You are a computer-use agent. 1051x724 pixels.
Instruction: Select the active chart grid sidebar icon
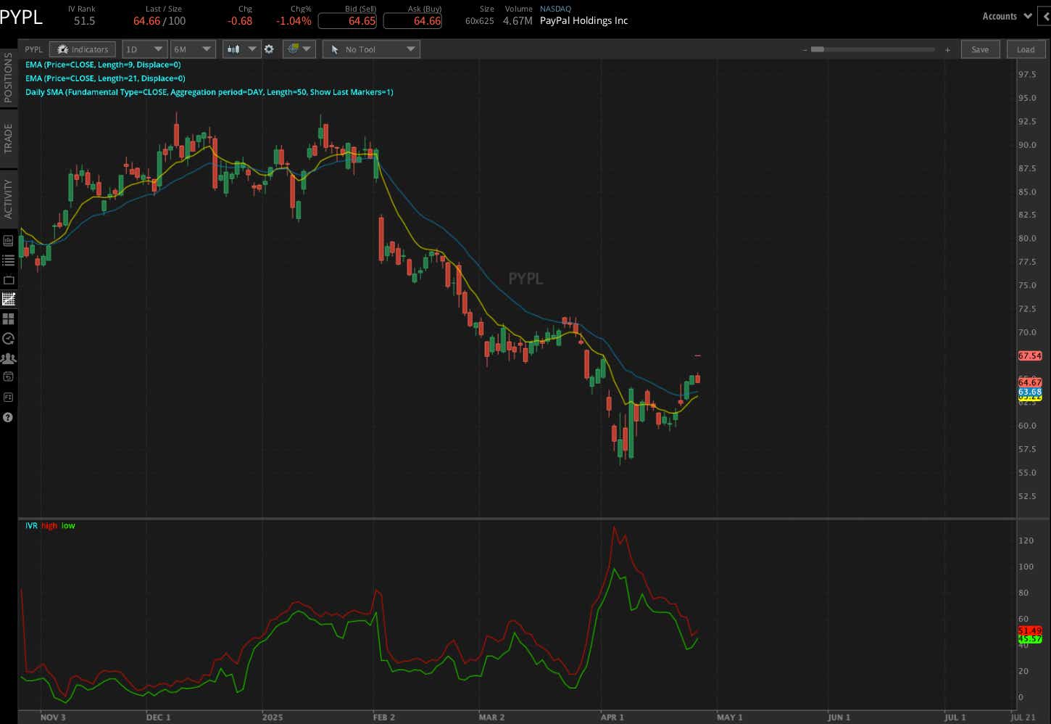tap(8, 299)
